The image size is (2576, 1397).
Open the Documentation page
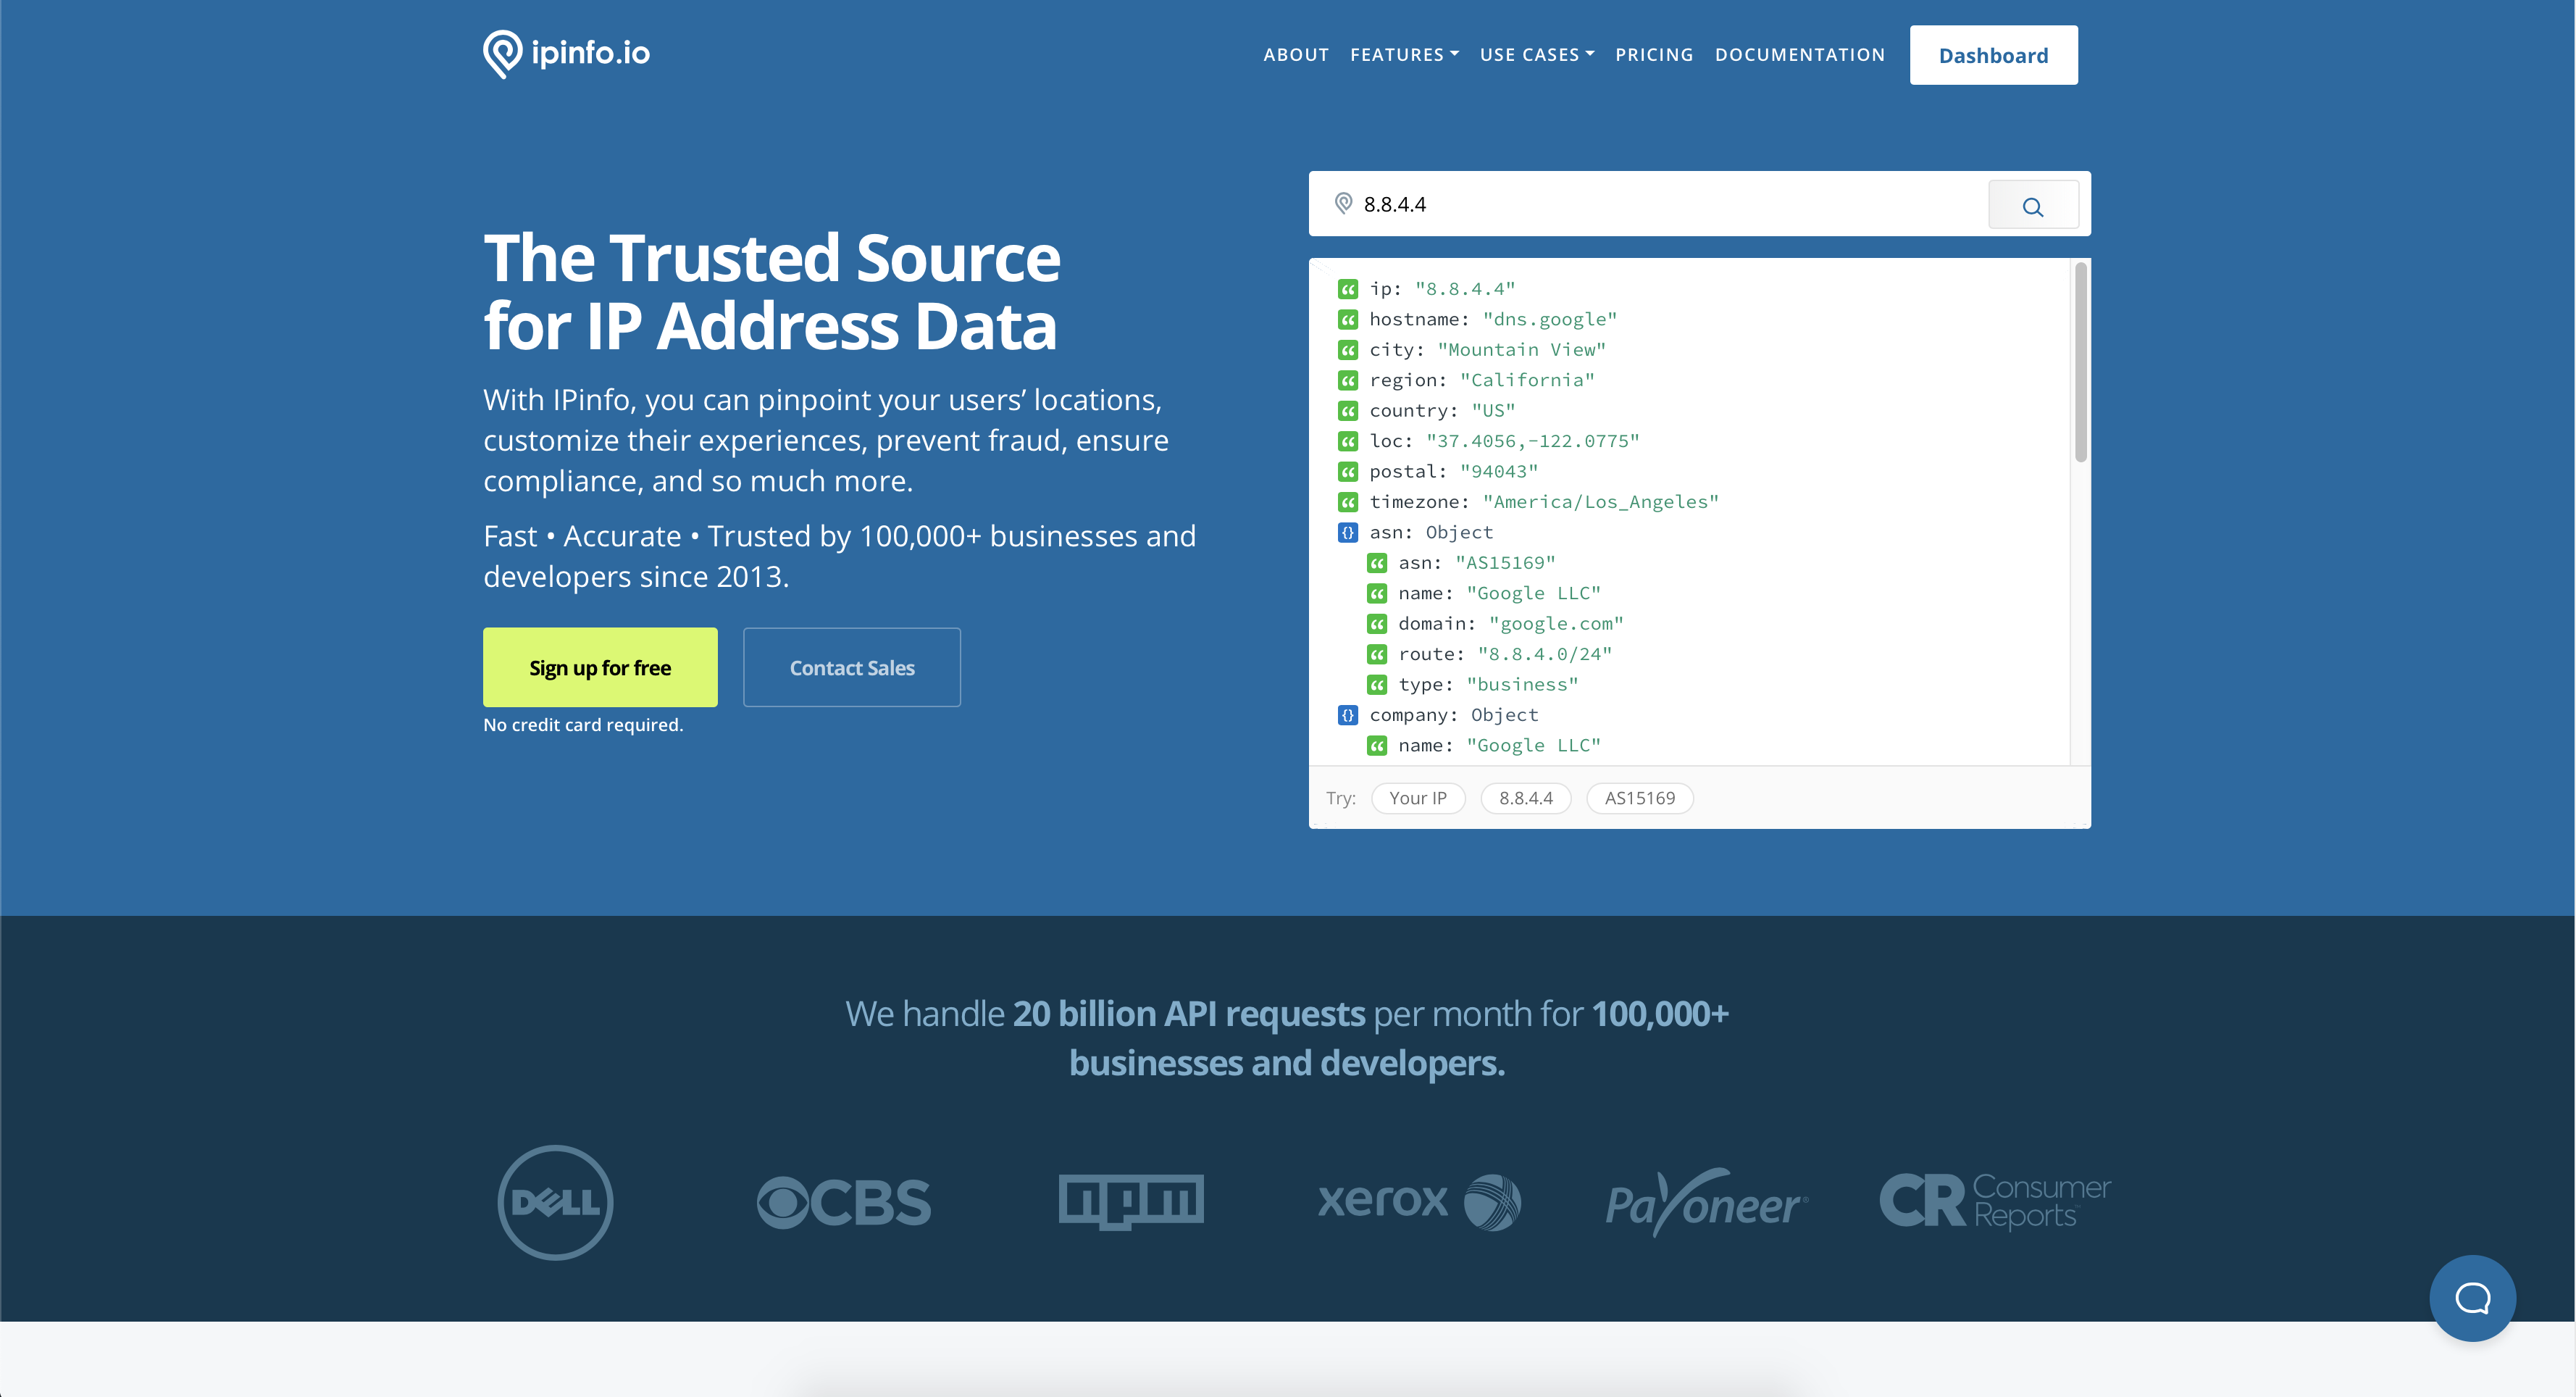(x=1800, y=55)
